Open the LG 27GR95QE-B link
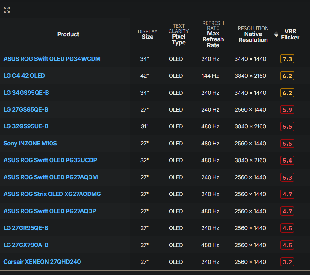 [x=26, y=228]
